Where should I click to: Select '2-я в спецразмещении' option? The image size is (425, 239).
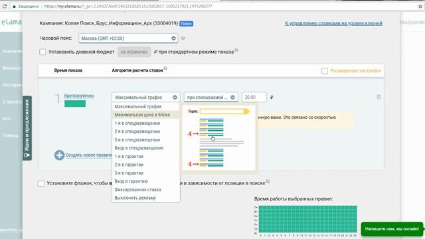146,131
